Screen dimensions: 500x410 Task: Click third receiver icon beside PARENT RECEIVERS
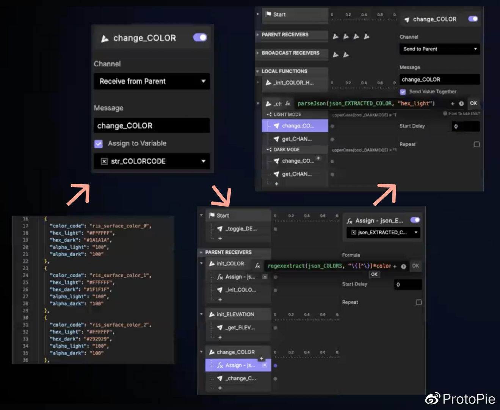click(356, 36)
